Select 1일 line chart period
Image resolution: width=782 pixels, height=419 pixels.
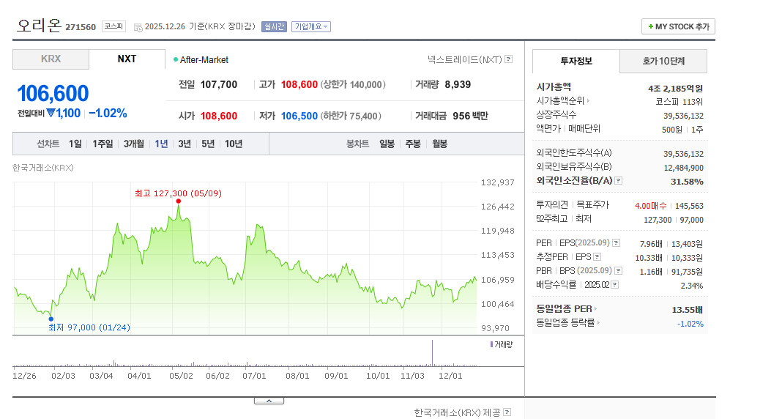[75, 144]
